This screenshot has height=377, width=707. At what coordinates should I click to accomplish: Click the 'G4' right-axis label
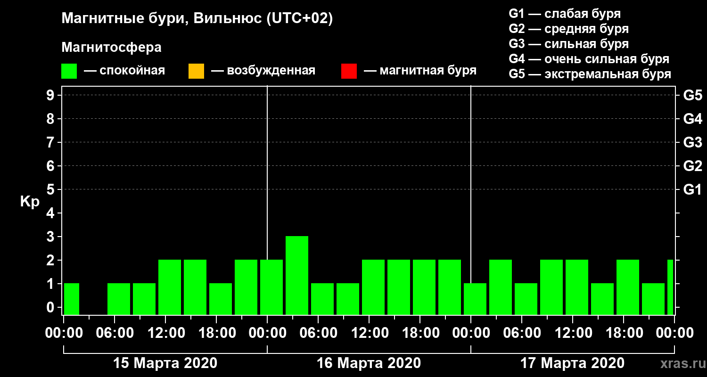tap(692, 119)
